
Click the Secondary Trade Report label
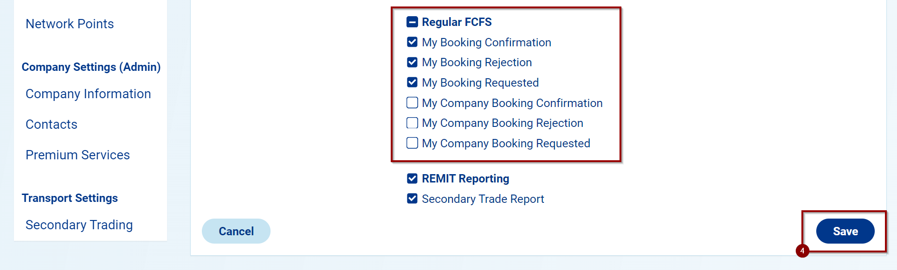483,199
